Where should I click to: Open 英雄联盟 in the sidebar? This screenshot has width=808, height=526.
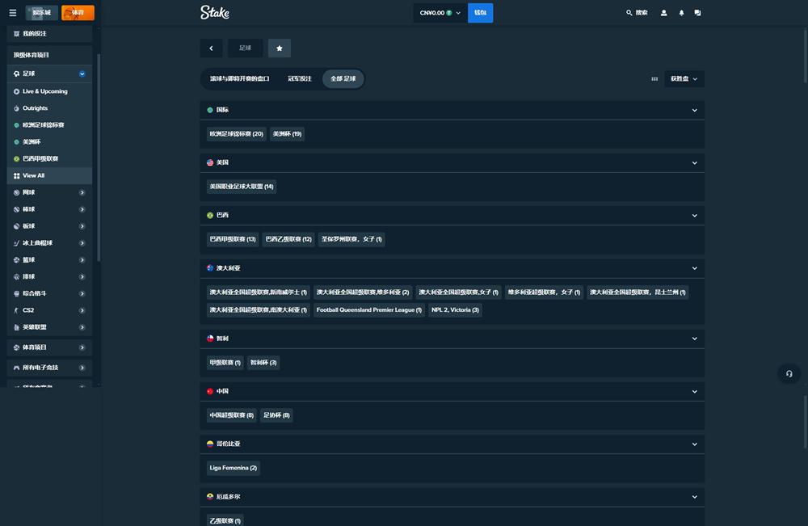click(49, 327)
